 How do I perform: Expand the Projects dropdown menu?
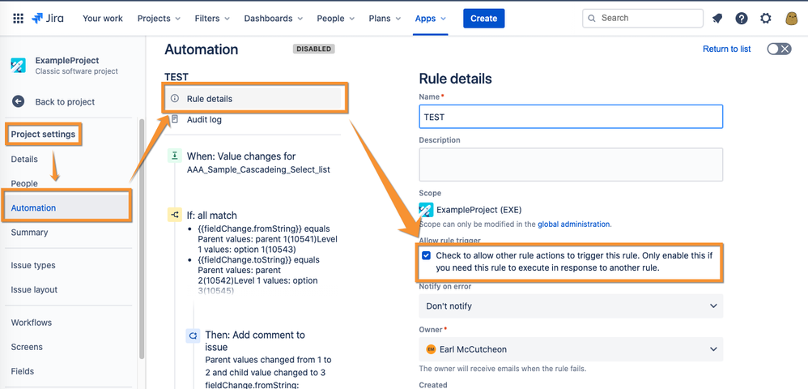coord(159,19)
